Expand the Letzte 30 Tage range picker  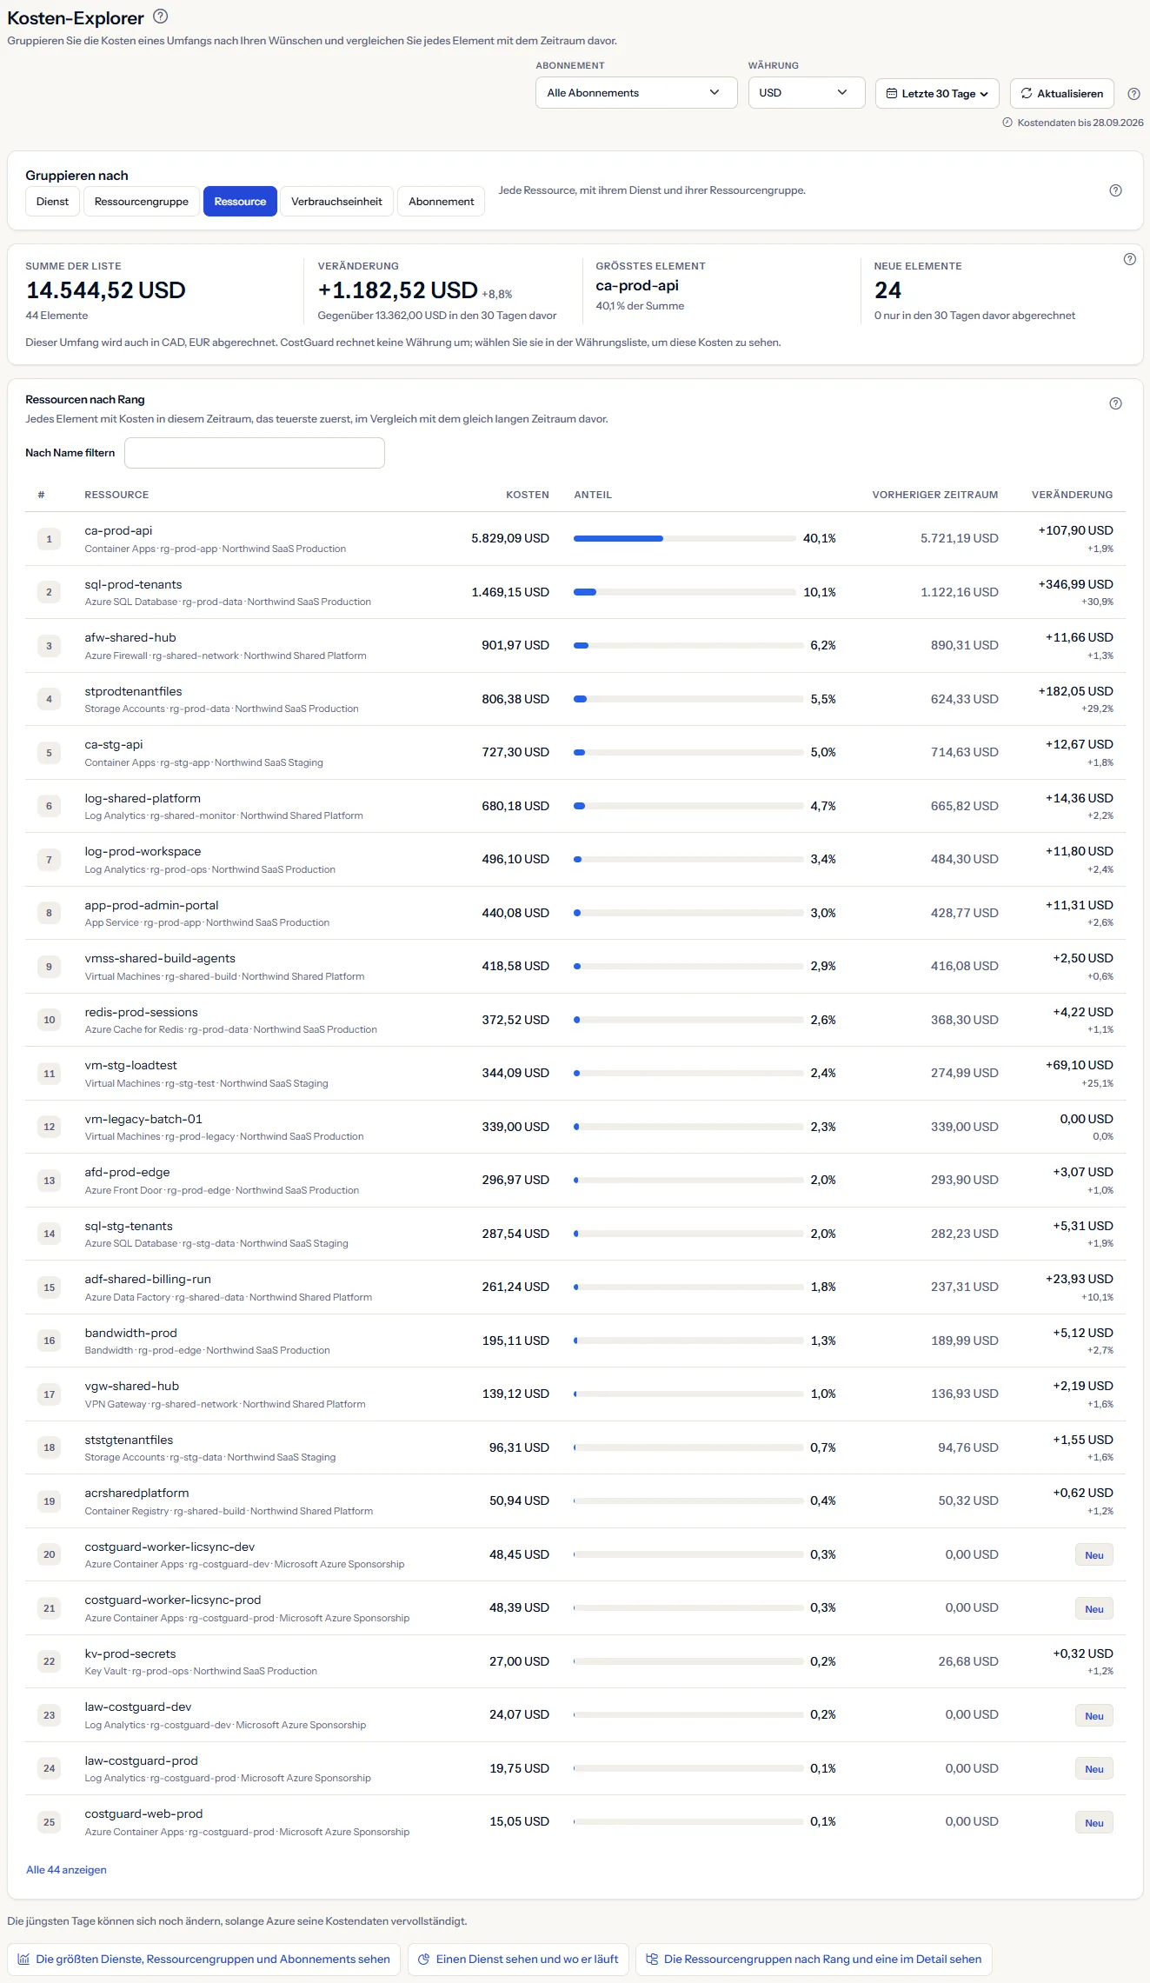[937, 94]
